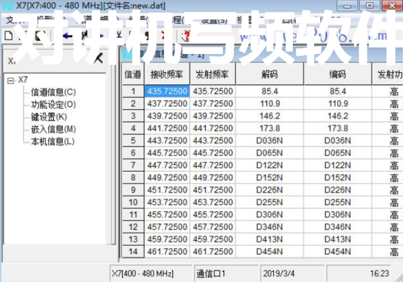Viewport: 403px width, 282px height.
Task: Select channel 8 transmit frequency 449.72500
Action: 213,177
